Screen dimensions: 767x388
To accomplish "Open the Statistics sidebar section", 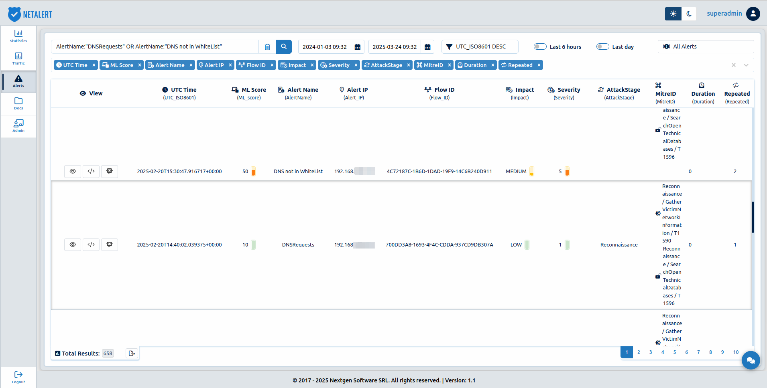I will point(18,36).
